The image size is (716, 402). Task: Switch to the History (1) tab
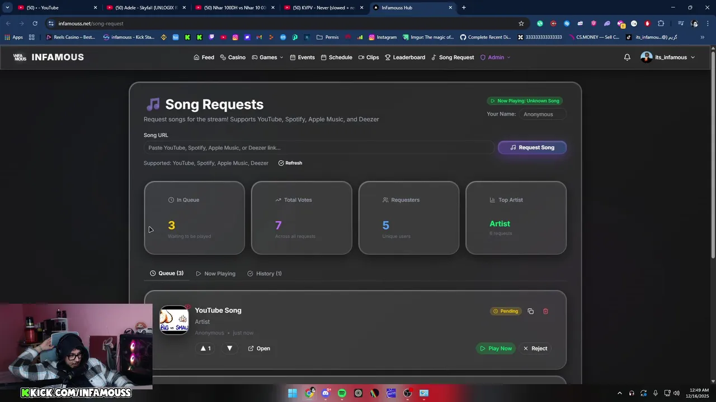point(265,274)
